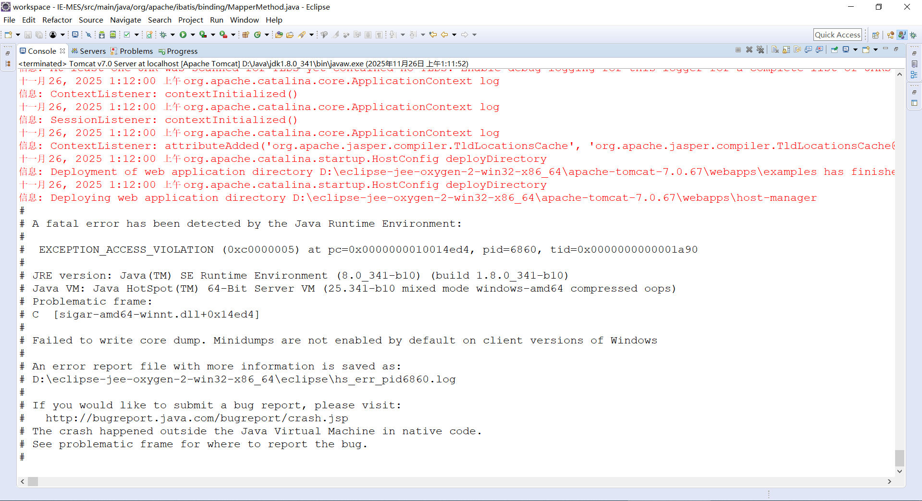Open the Source menu
The height and width of the screenshot is (501, 922).
click(90, 20)
